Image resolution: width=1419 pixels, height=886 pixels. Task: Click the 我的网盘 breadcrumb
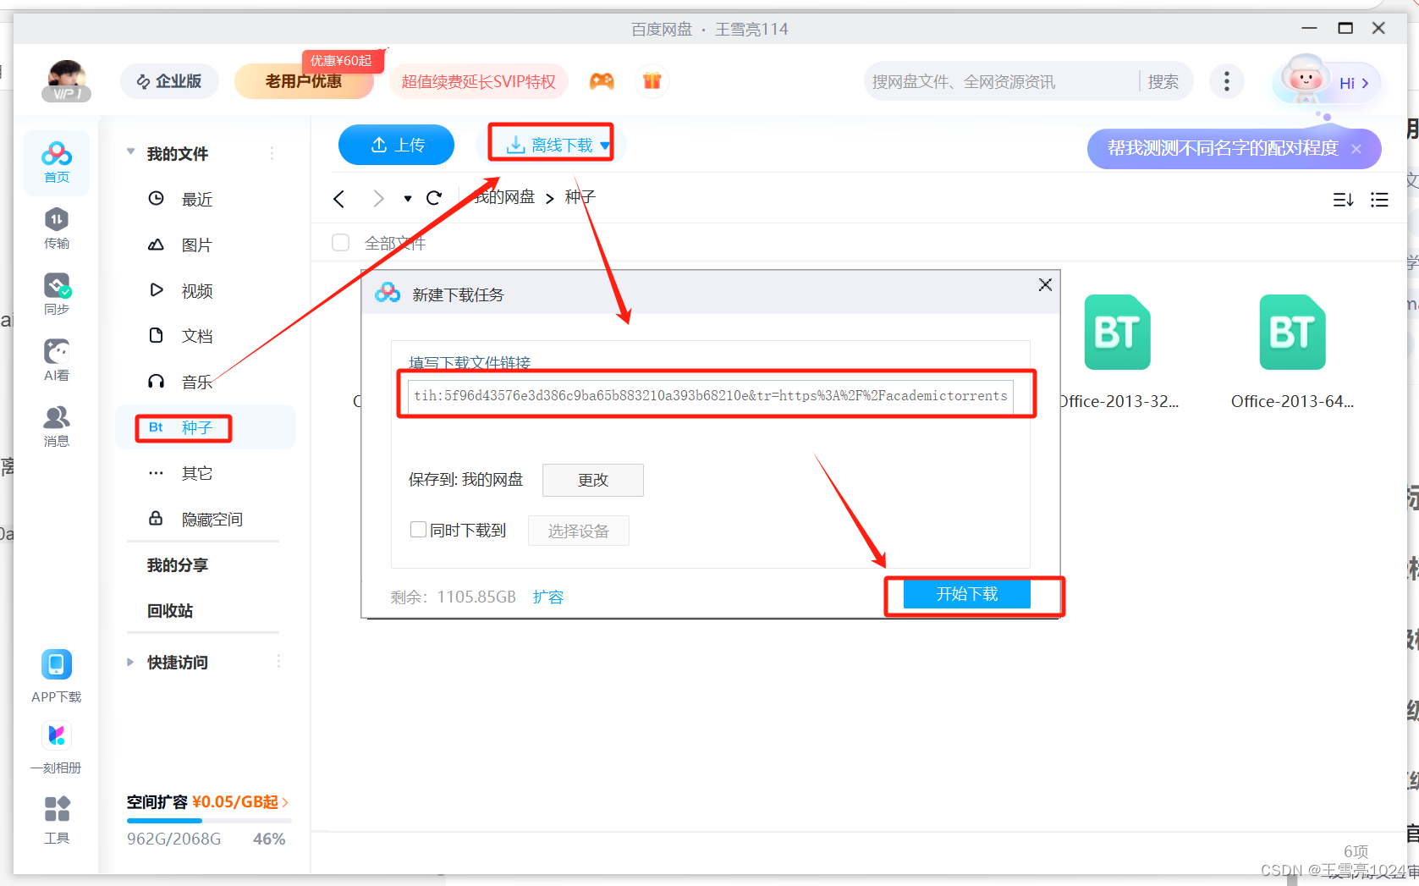[x=504, y=197]
